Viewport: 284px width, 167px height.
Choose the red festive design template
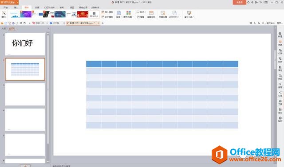83,14
